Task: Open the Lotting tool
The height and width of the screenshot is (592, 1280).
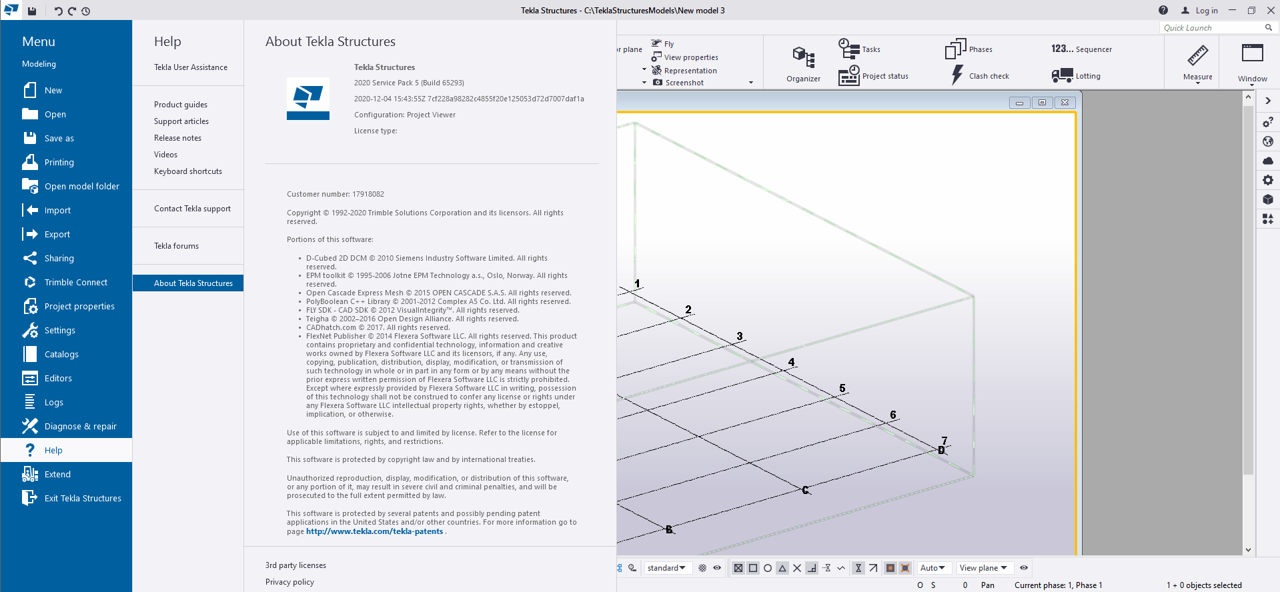Action: pos(1075,75)
